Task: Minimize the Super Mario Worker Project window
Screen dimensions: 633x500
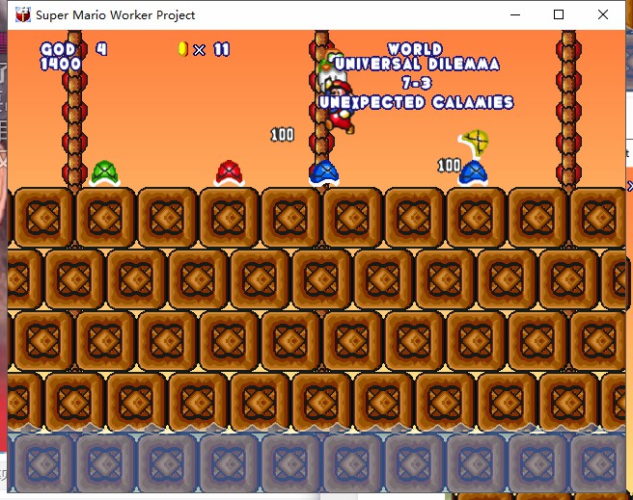Action: [x=515, y=14]
